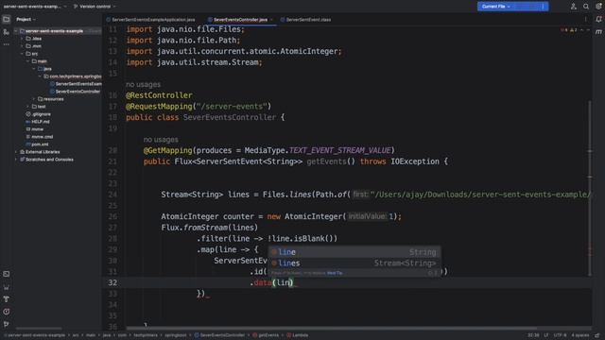Open the project name dropdown in title bar

pos(34,7)
